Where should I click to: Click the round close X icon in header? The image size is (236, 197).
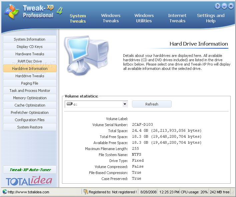click(x=231, y=6)
